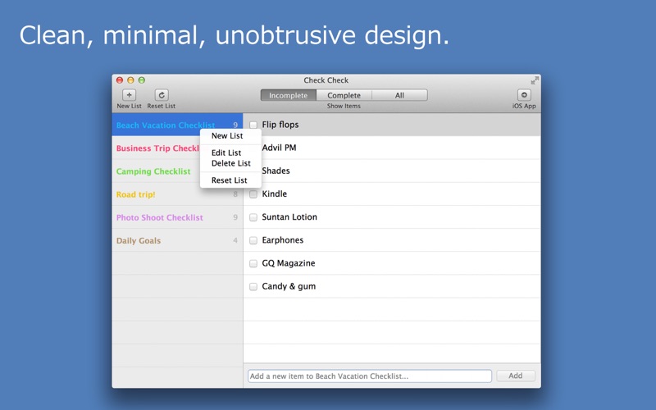
Task: Switch to the Incomplete items tab
Action: [289, 95]
